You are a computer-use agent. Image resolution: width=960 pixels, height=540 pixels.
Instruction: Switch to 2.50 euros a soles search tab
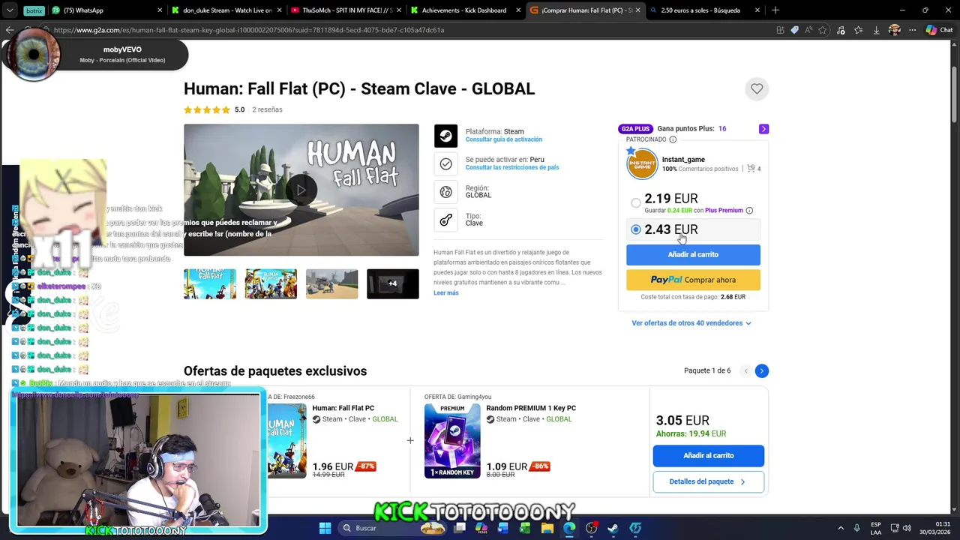tap(703, 10)
